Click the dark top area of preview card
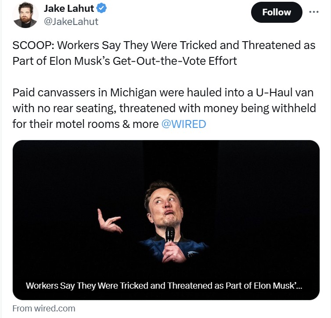The height and width of the screenshot is (318, 331). [166, 158]
